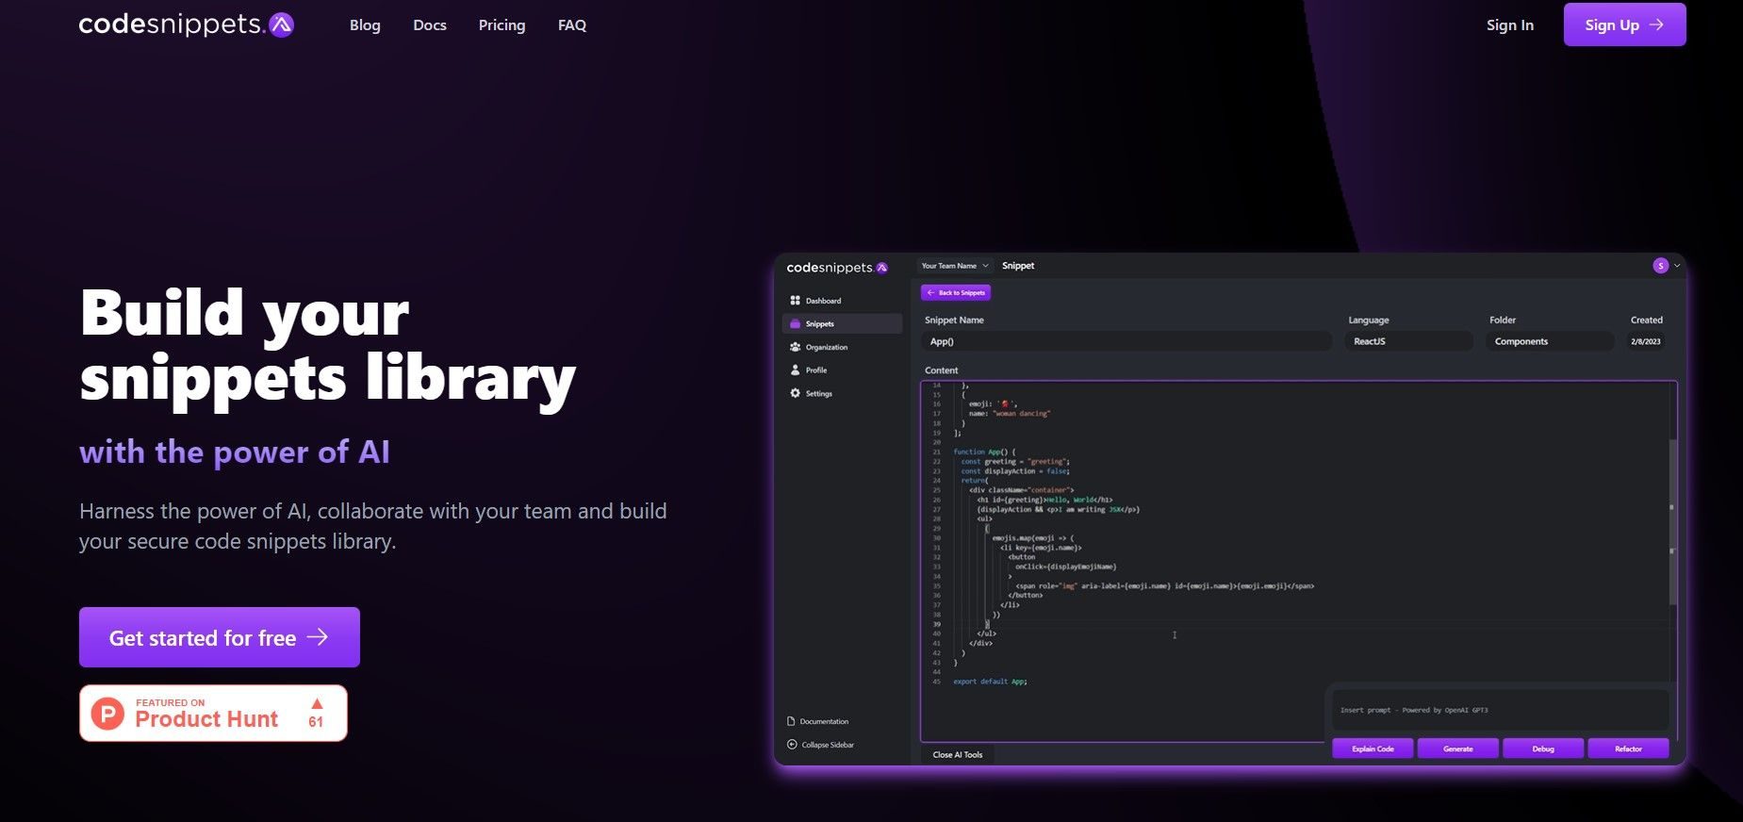Viewport: 1743px width, 822px height.
Task: Click the Product Hunt upvote arrow
Action: [x=317, y=703]
